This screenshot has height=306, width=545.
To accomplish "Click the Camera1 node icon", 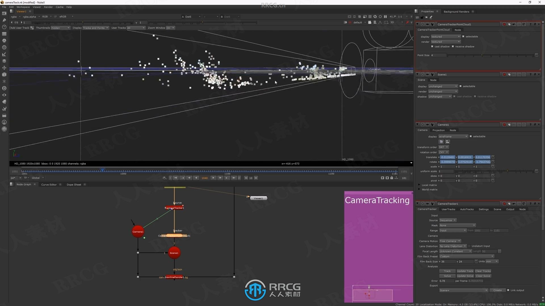I will tap(138, 231).
